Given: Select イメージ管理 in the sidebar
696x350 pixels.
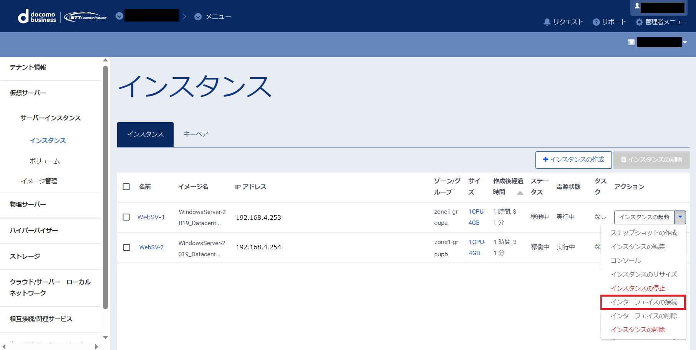Looking at the screenshot, I should pos(39,181).
